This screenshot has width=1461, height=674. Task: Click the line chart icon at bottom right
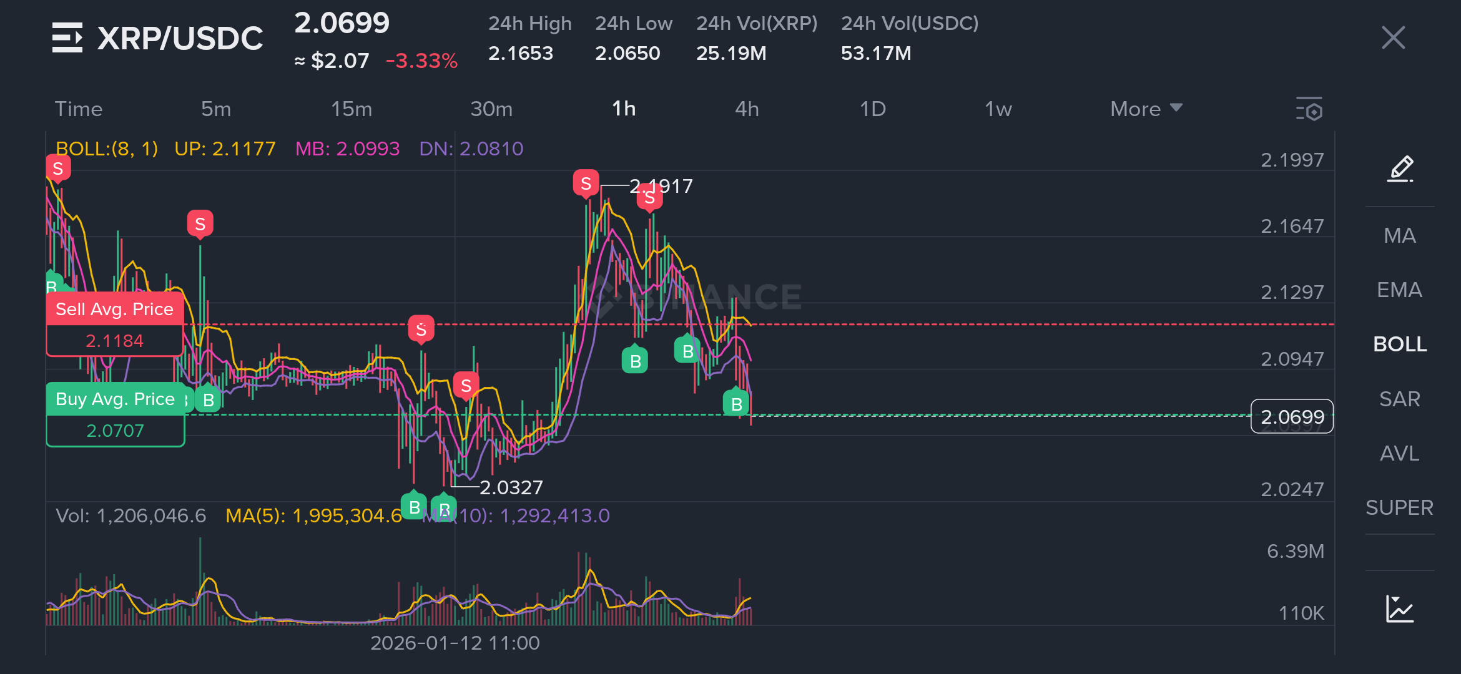[1400, 608]
